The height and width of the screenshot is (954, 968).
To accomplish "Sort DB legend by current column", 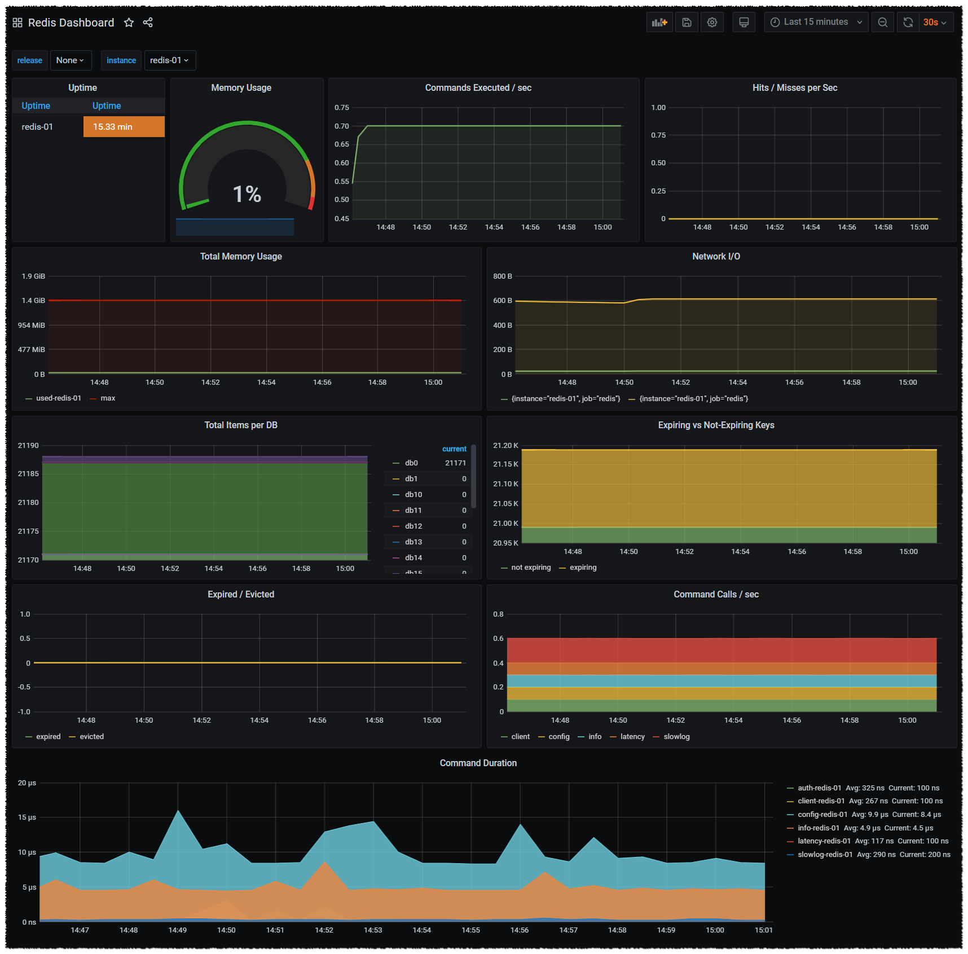I will point(454,449).
